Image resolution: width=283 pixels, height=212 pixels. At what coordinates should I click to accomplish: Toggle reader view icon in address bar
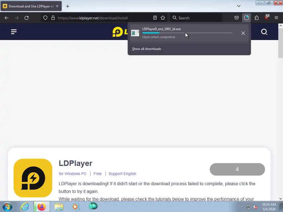coord(155,18)
